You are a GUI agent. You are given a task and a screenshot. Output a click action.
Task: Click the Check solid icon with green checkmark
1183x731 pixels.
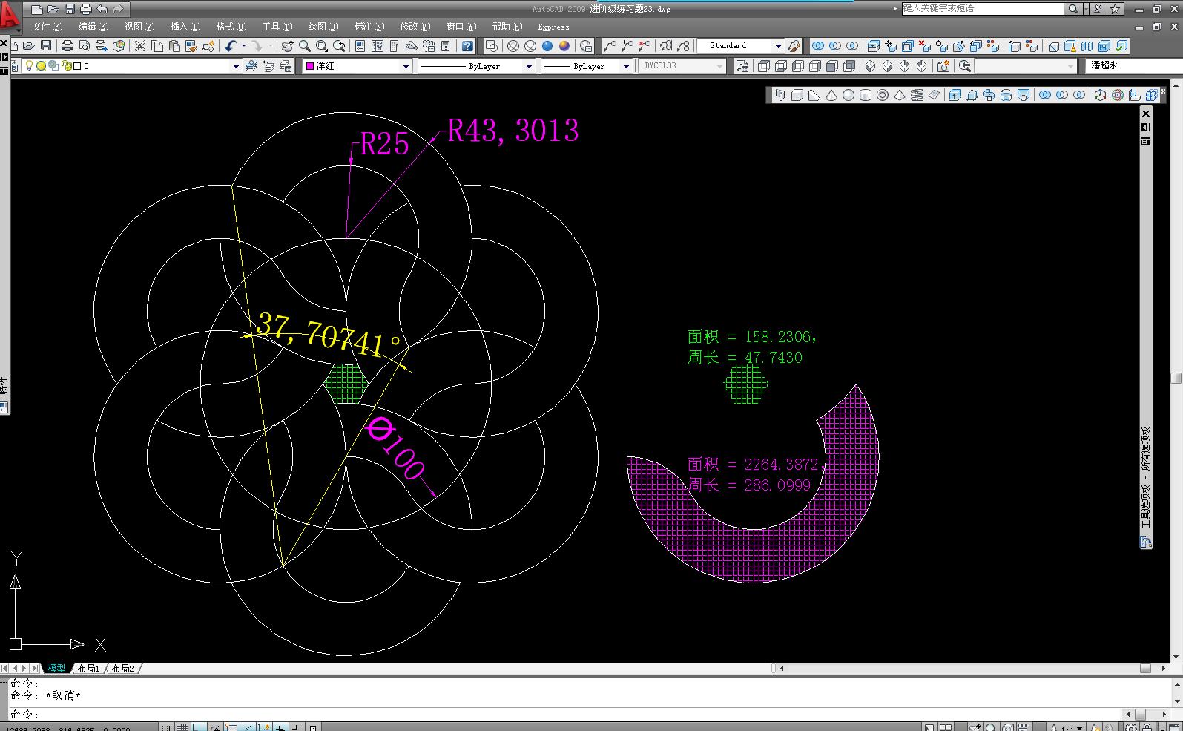[1122, 46]
